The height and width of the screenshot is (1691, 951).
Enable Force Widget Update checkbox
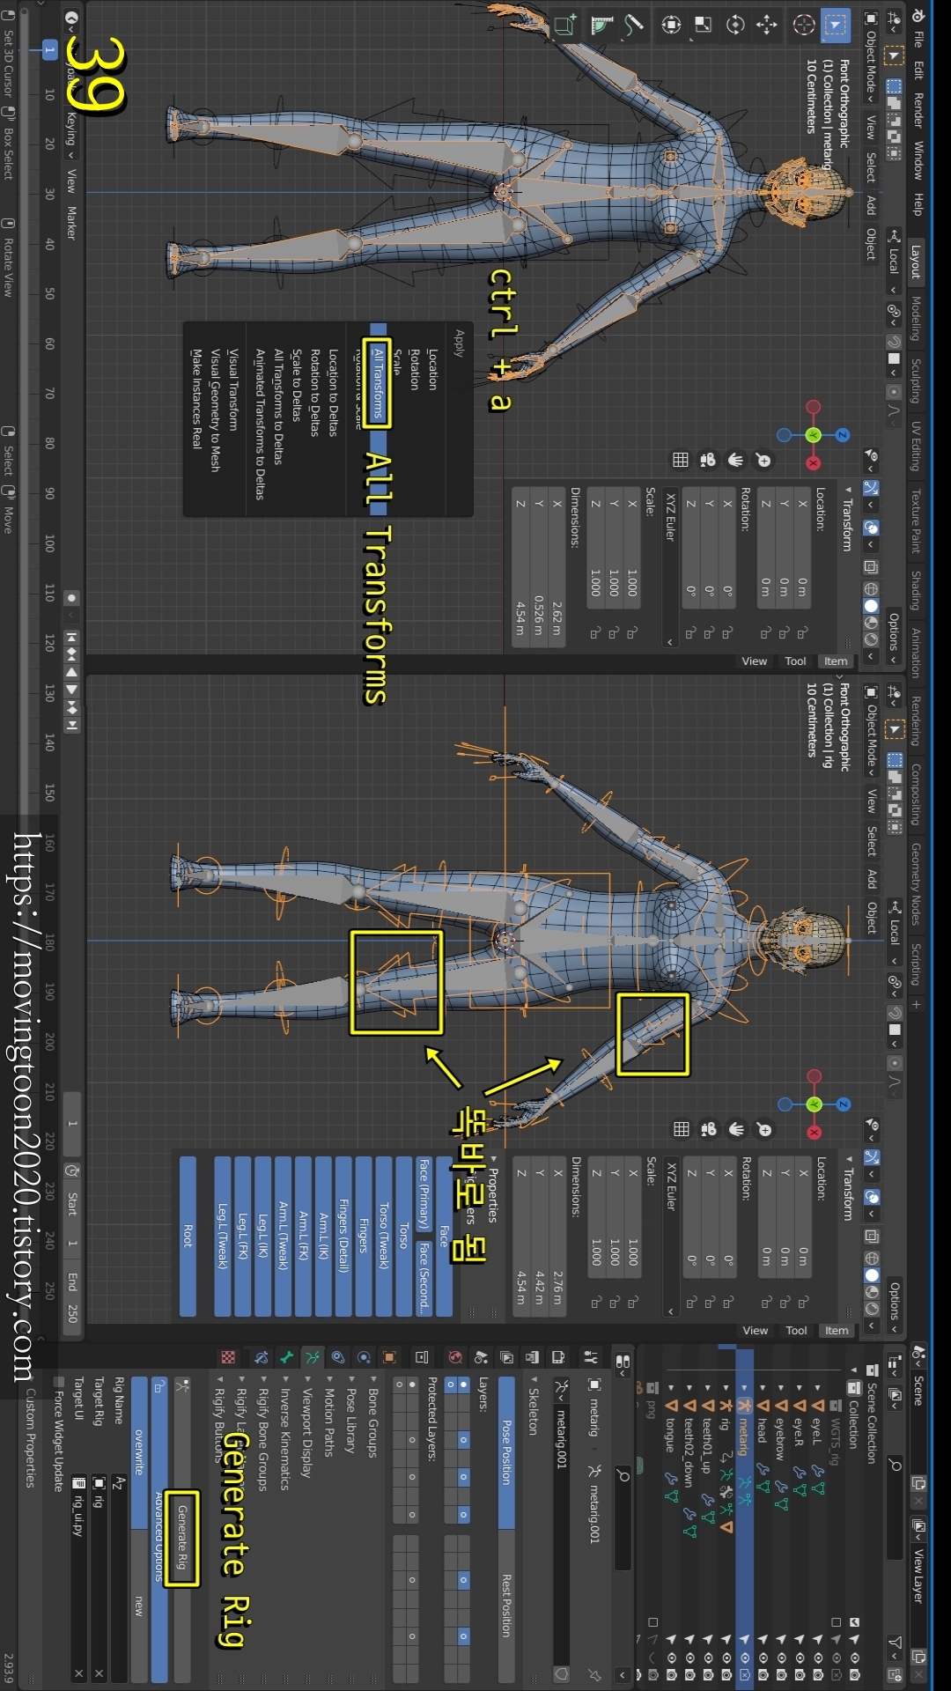coord(59,1382)
